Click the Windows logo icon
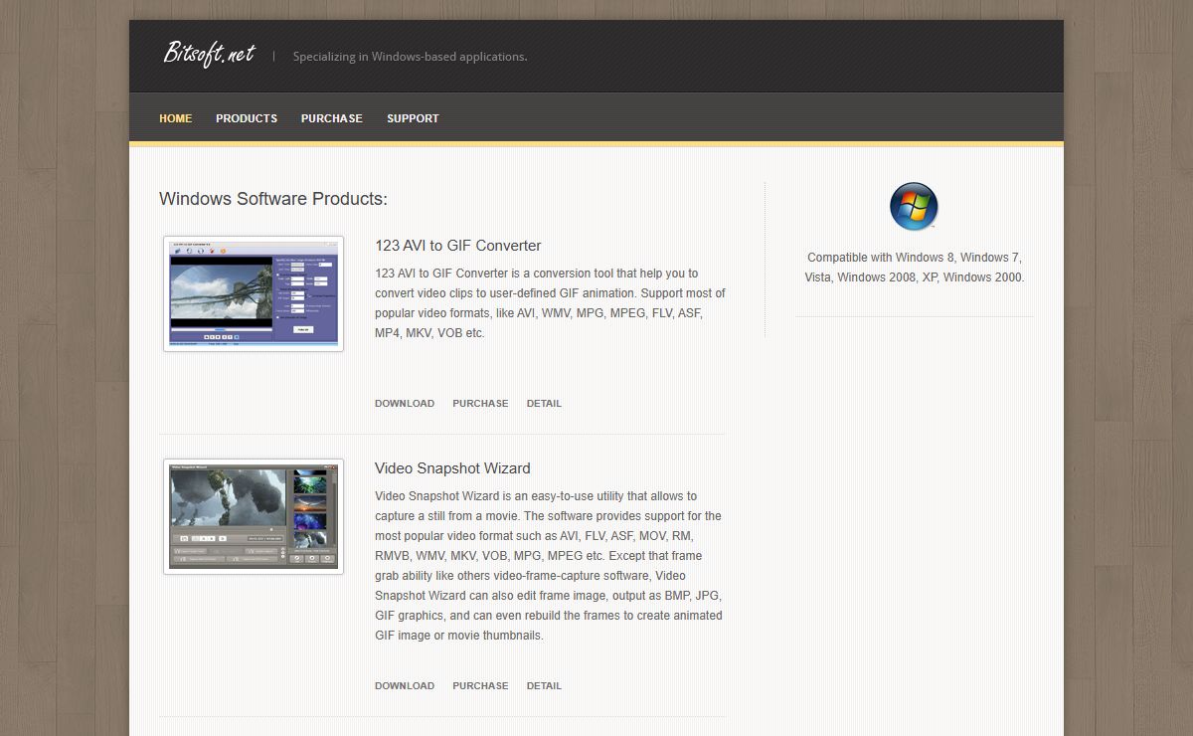Screen dimensions: 1193x736 pyautogui.click(x=914, y=207)
